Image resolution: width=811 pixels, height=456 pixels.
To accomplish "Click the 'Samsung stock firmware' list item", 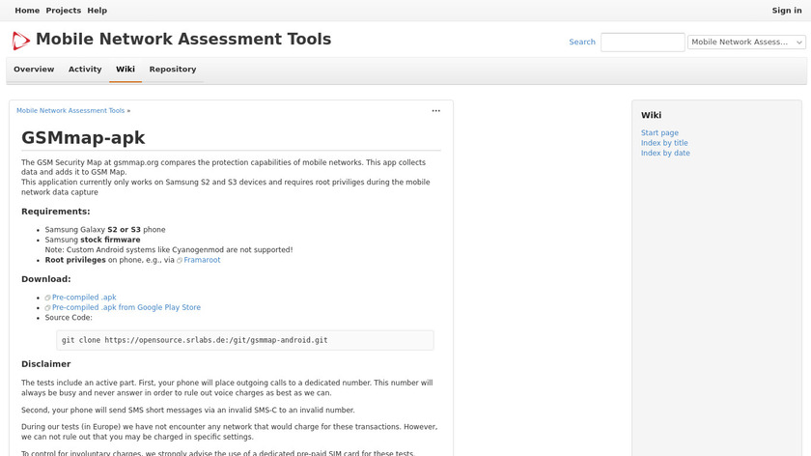I will 93,240.
